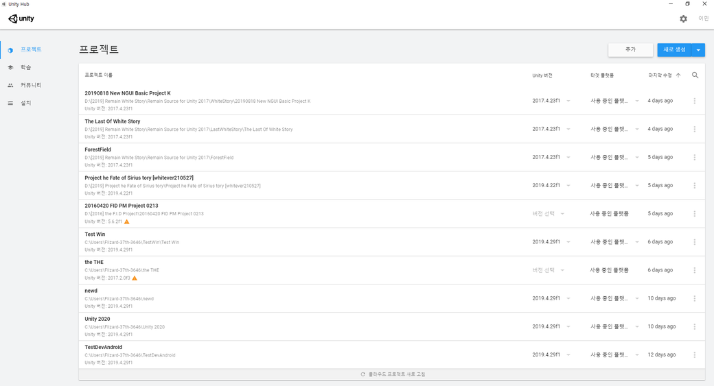Expand dropdown arrow next to 새로 생성 button
Screen dimensions: 714x386
tap(698, 50)
